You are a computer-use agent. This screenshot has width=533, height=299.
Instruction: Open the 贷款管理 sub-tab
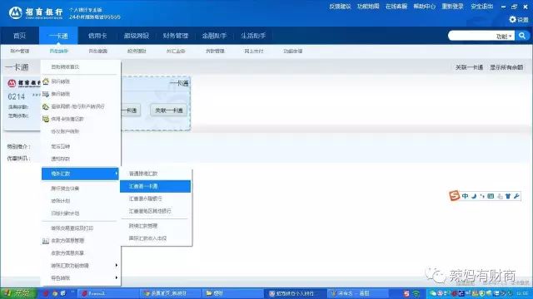coord(215,51)
